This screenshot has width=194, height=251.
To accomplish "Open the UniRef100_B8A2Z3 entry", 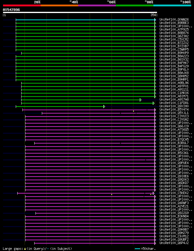I will [x=174, y=56].
